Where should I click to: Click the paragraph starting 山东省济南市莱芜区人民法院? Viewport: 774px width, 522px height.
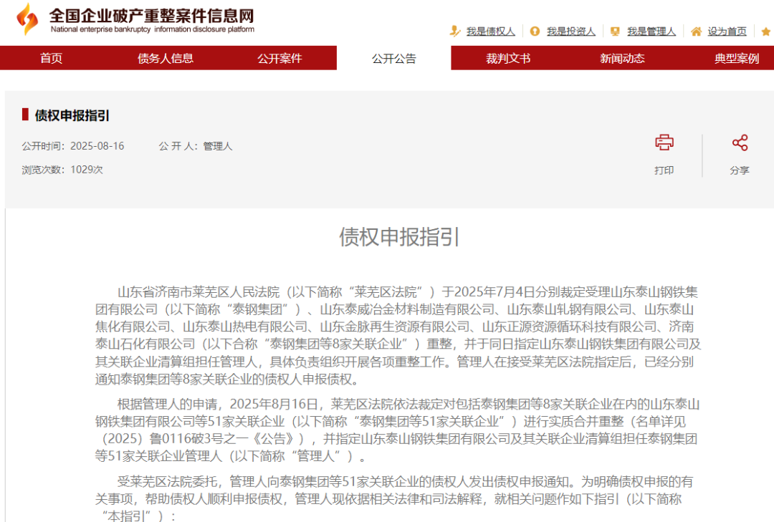point(398,336)
